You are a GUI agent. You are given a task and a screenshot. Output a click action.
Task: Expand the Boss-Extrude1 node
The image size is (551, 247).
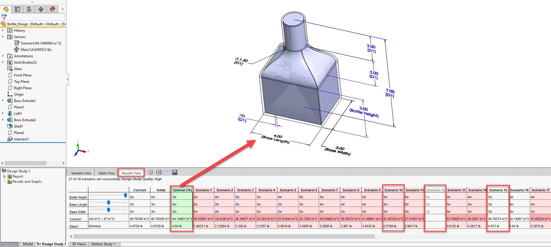tap(3, 101)
